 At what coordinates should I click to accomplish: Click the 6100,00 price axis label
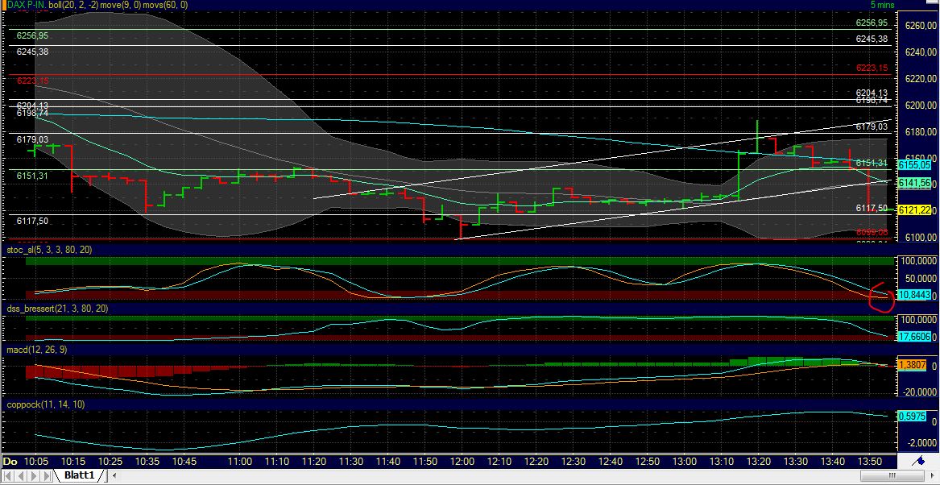[x=920, y=238]
